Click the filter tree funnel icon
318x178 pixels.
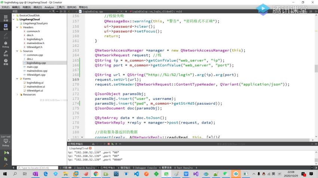click(53, 12)
